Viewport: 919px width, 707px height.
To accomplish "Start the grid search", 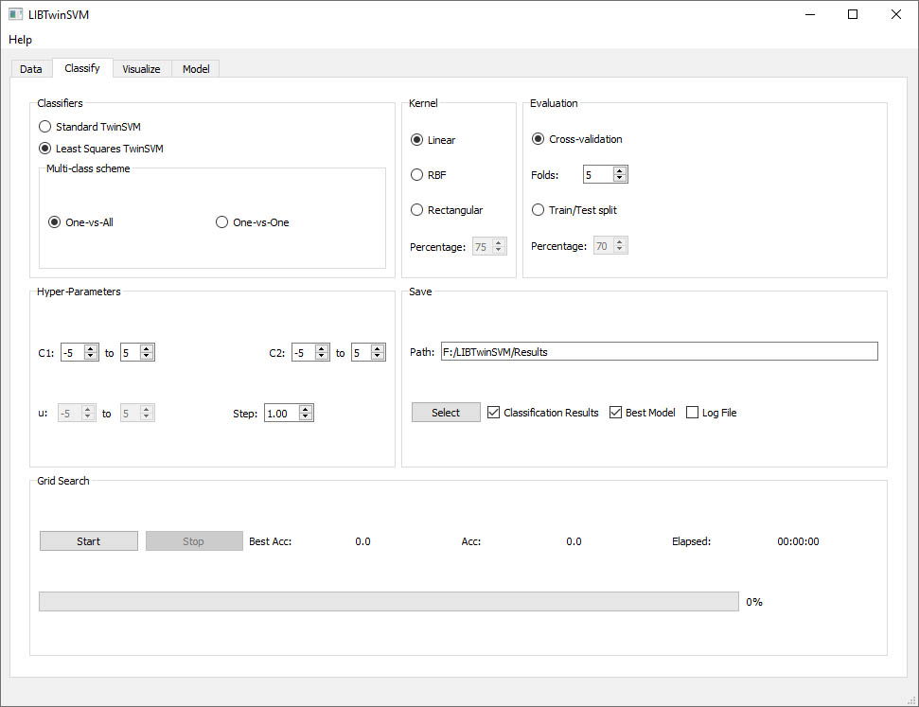I will pyautogui.click(x=89, y=541).
